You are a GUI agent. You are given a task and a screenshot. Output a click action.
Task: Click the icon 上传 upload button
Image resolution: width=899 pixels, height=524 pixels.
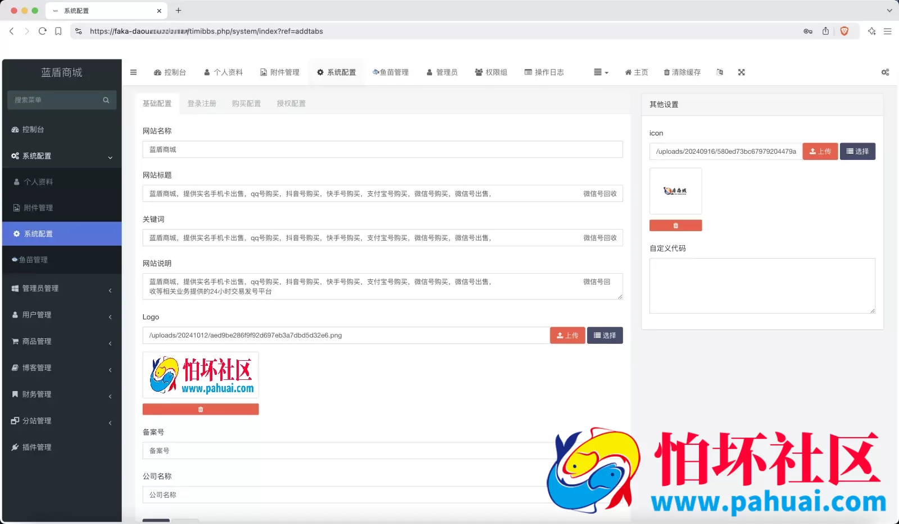(820, 151)
